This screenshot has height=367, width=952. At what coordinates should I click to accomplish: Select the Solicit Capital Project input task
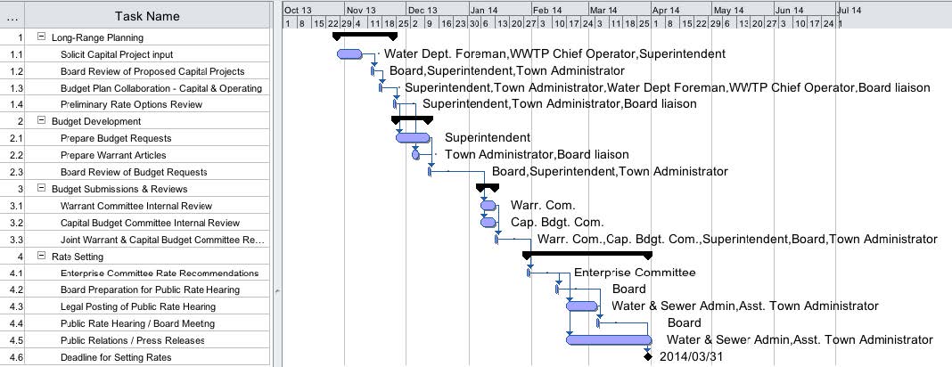click(117, 54)
